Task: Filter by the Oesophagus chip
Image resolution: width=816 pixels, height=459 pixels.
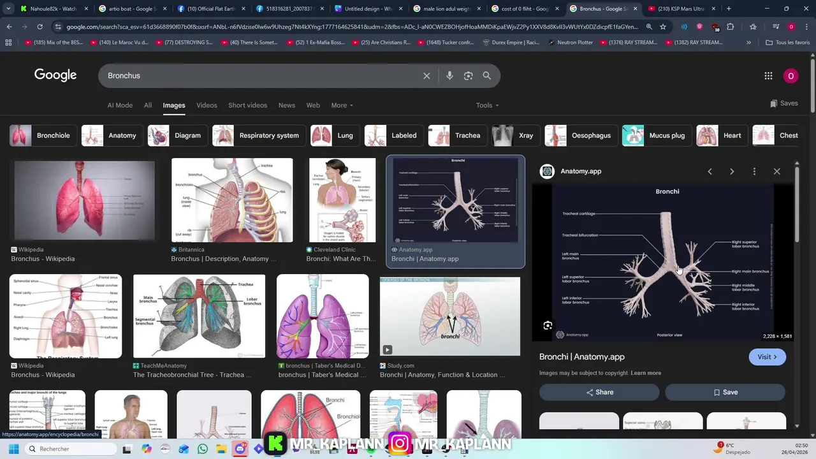Action: click(580, 135)
